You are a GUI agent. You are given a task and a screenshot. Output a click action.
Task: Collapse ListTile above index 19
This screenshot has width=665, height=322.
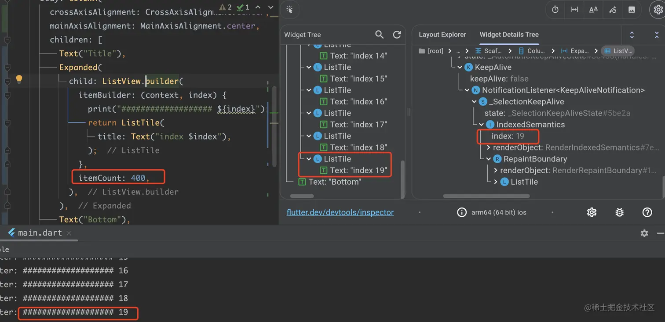(x=309, y=159)
